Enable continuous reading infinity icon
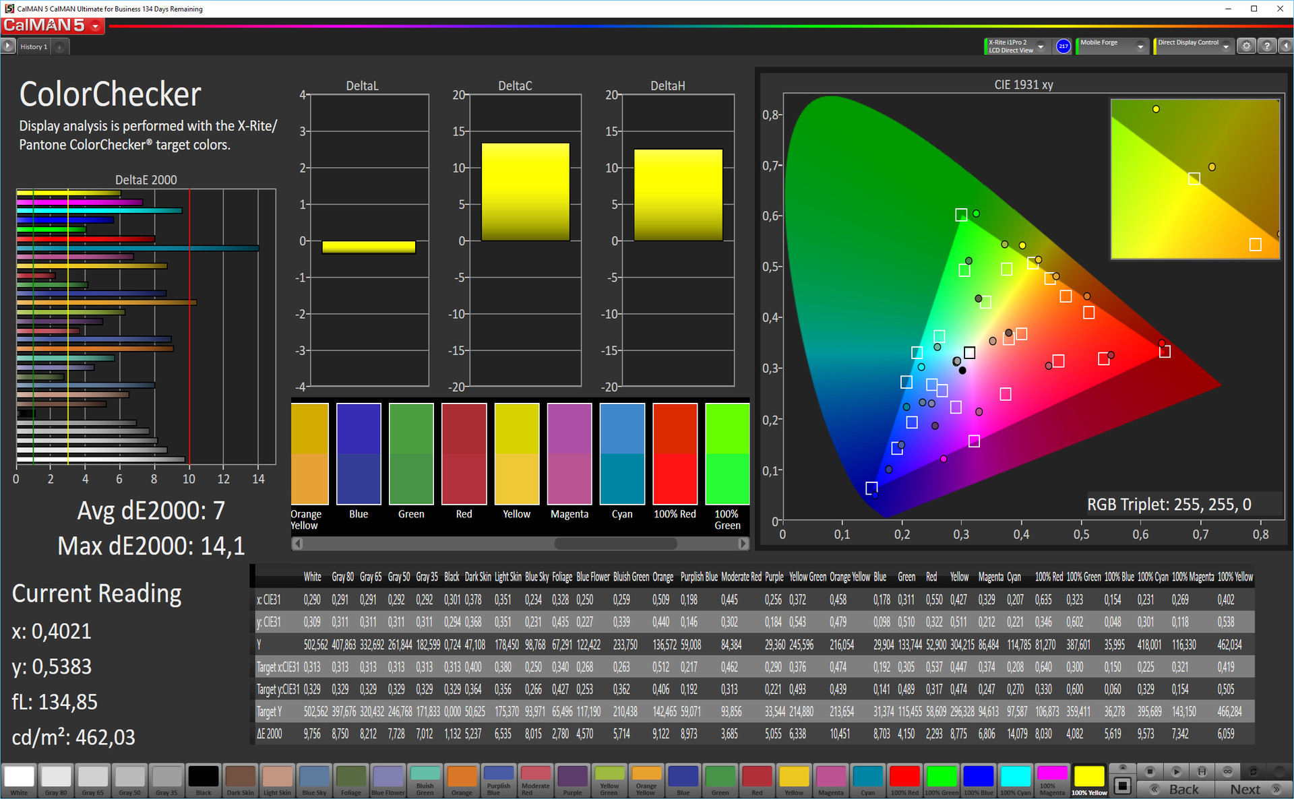 pos(1227,771)
